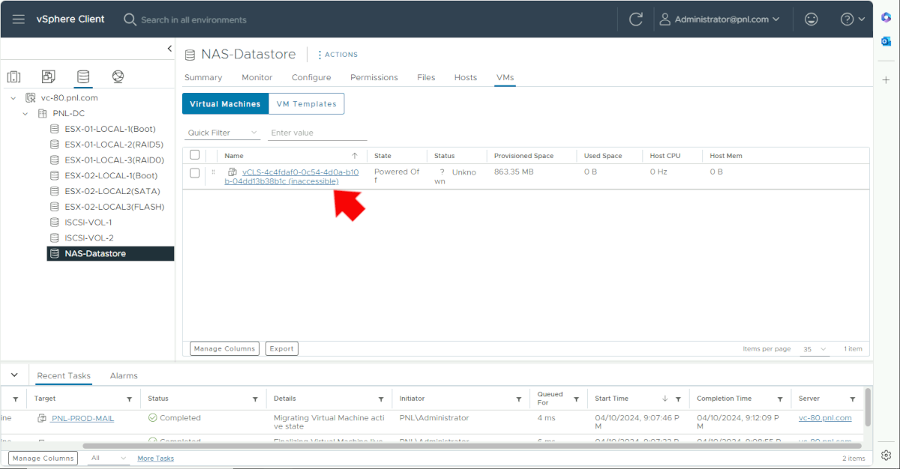Open the Hosts tab
This screenshot has width=900, height=469.
[x=466, y=77]
